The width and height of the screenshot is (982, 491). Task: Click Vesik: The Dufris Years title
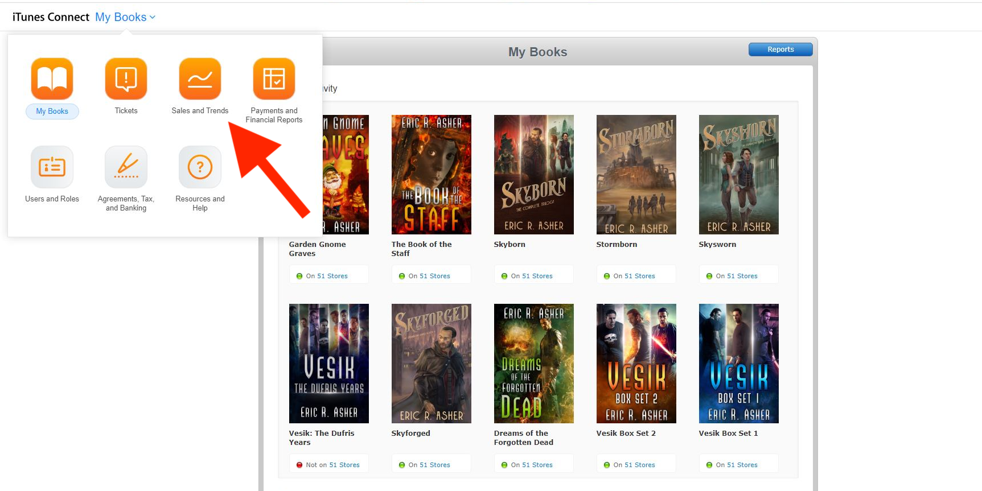click(x=322, y=438)
